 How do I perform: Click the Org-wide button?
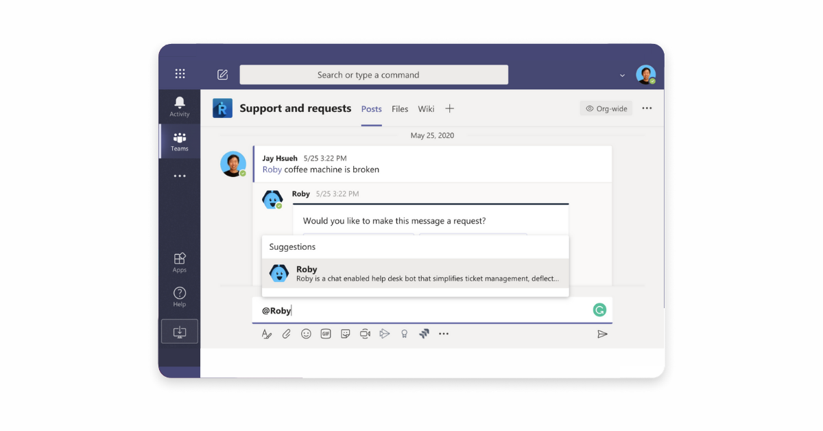point(606,108)
